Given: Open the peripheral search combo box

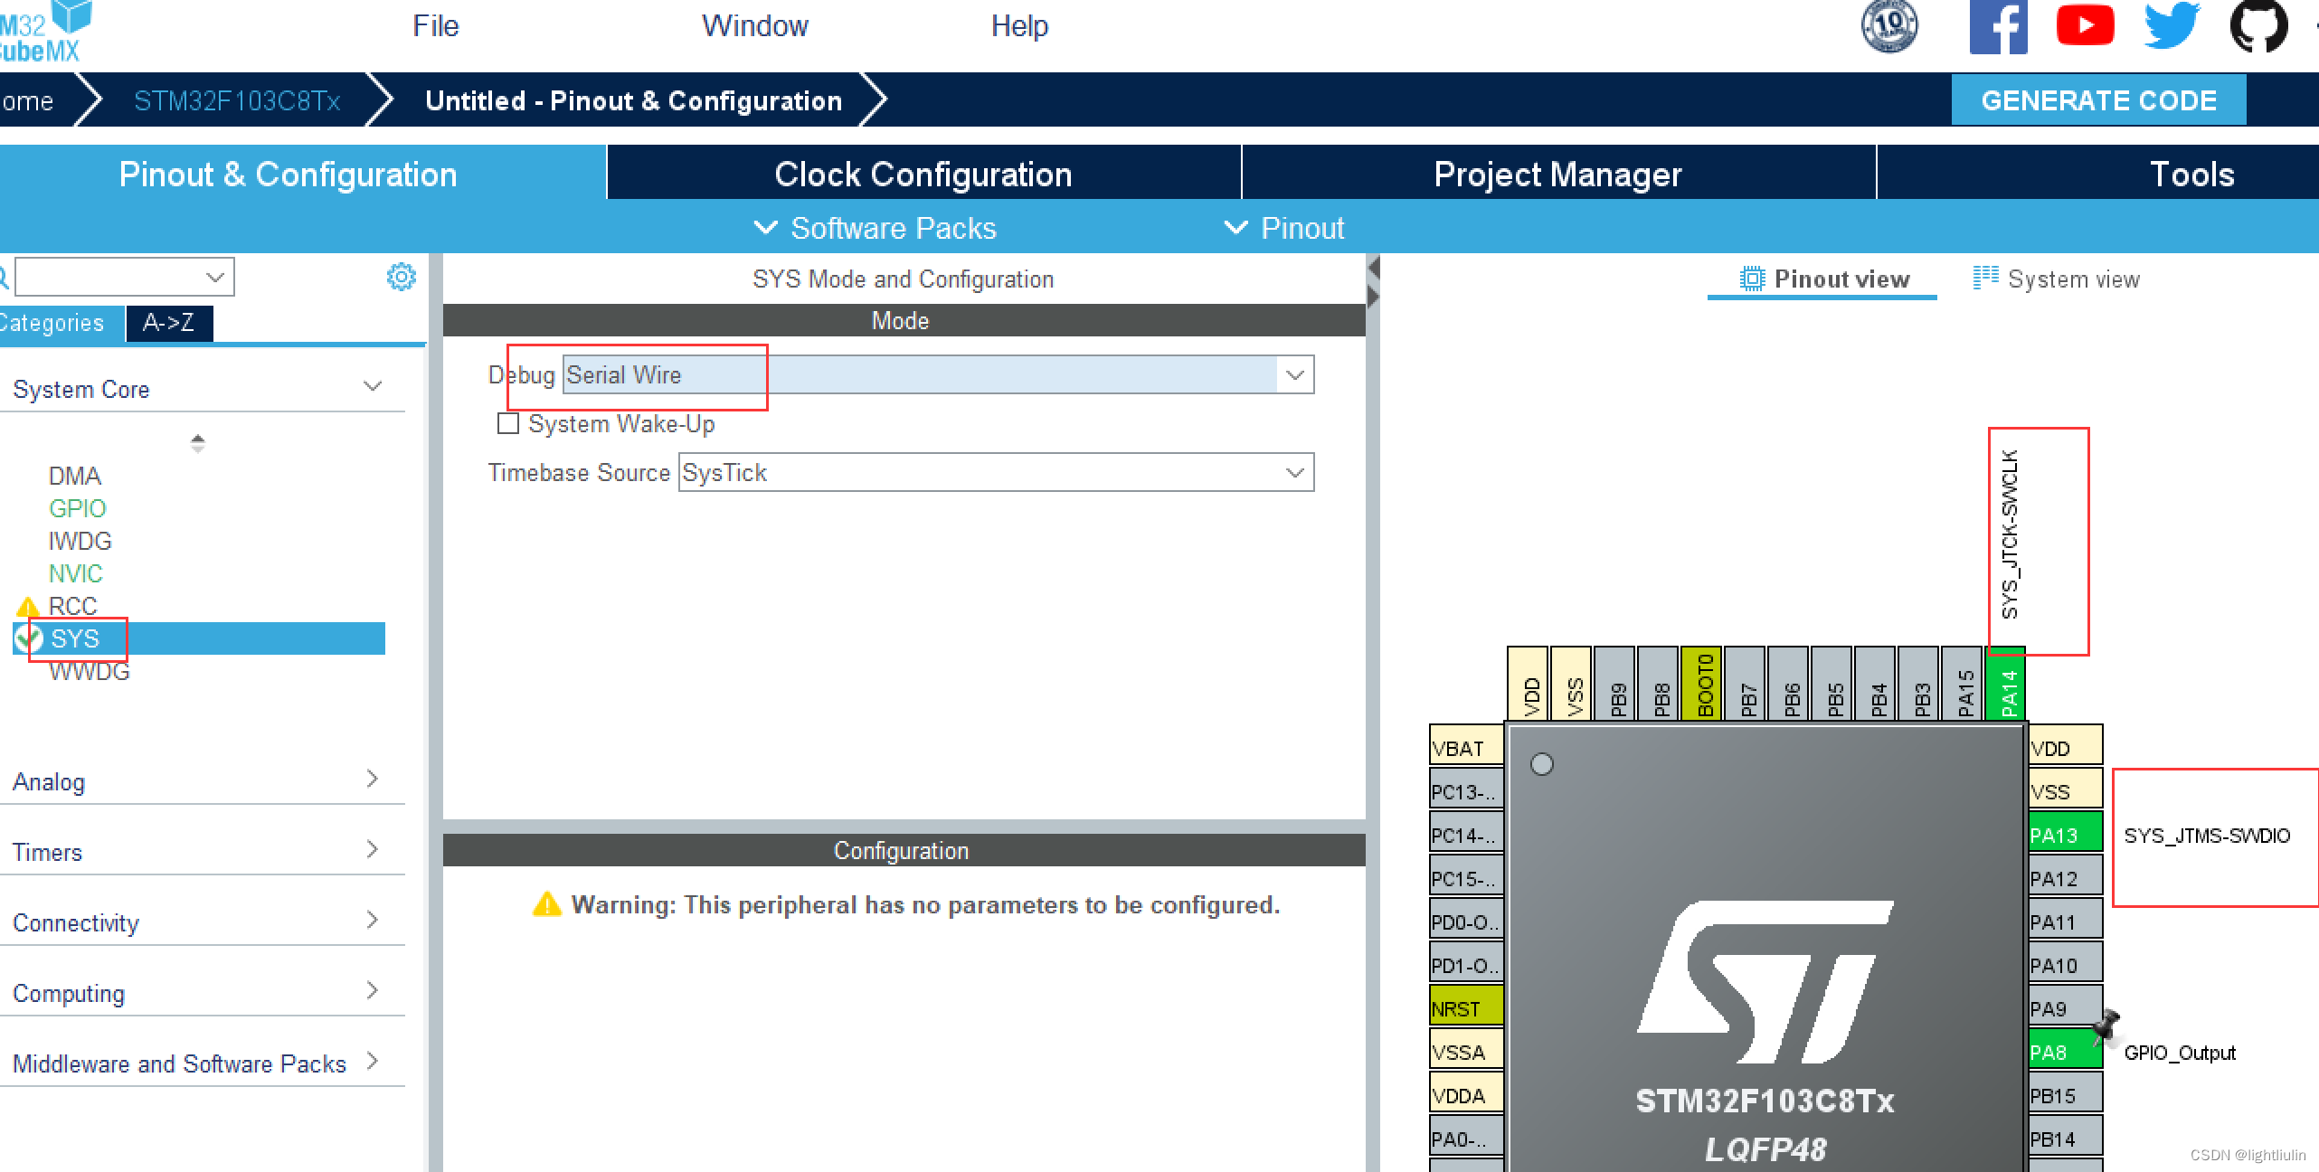Looking at the screenshot, I should 125,277.
